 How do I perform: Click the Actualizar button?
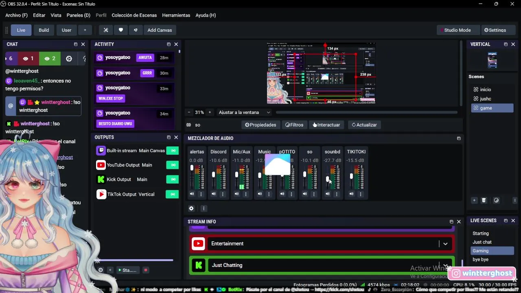364,125
